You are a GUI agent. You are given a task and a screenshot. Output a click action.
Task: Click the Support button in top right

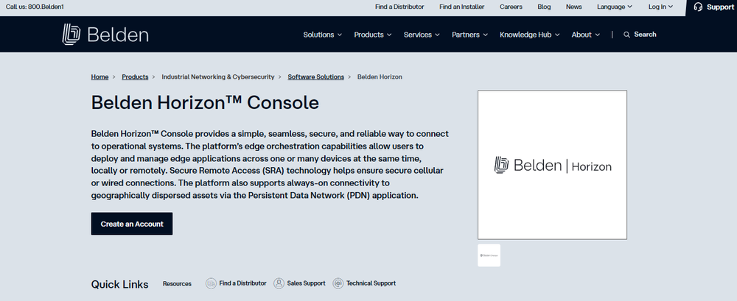(x=712, y=7)
